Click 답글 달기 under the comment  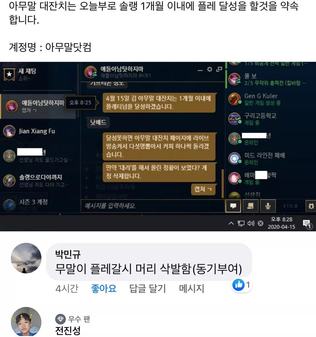click(x=147, y=288)
